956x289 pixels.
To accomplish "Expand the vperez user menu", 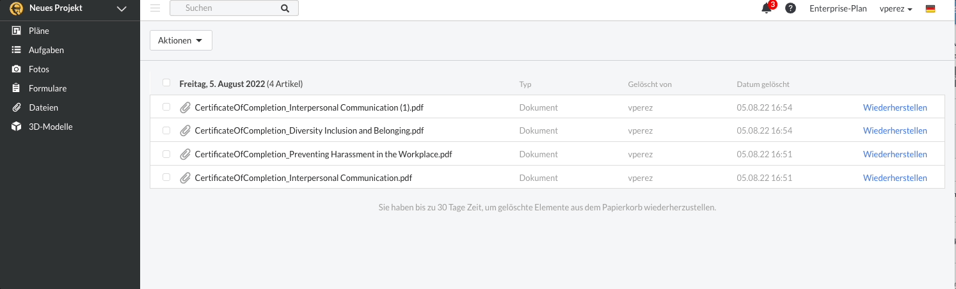I will tap(896, 9).
